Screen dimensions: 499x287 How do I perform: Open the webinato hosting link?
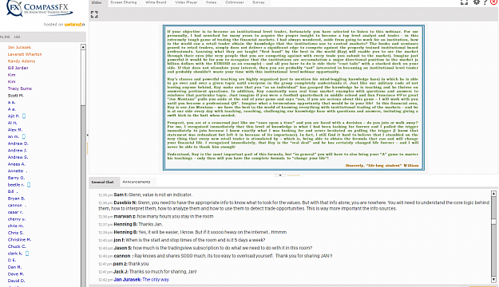[74, 25]
